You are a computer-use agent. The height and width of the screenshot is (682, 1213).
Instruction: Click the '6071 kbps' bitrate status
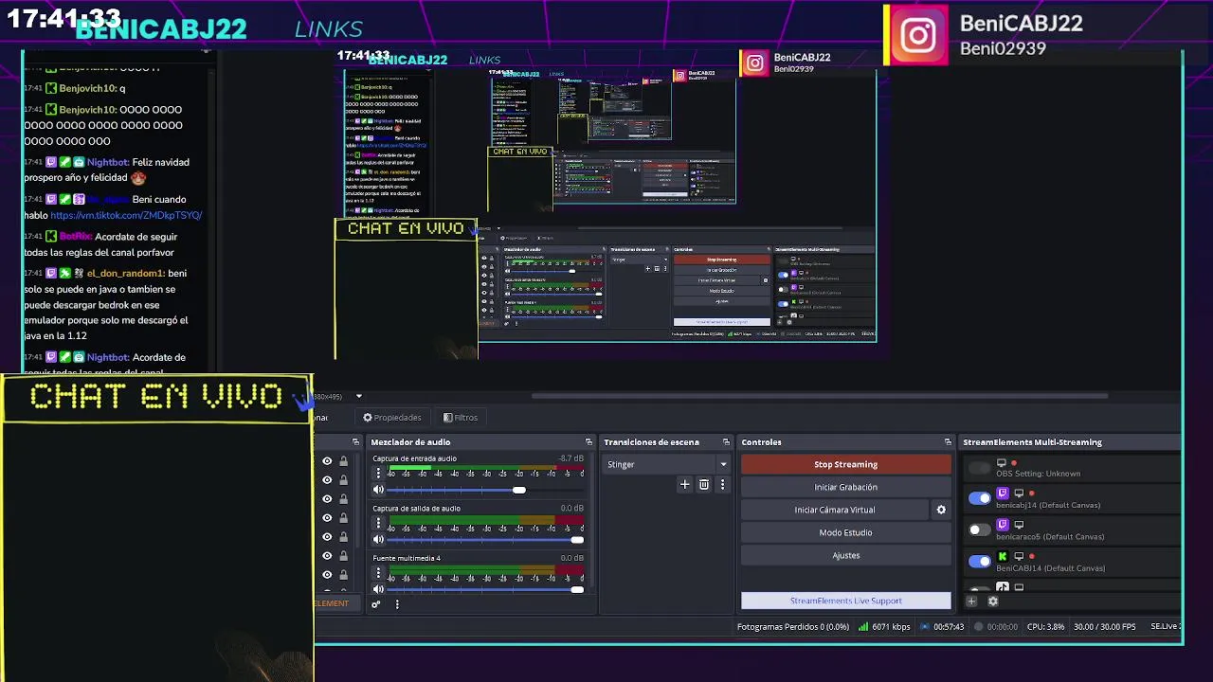pos(884,627)
